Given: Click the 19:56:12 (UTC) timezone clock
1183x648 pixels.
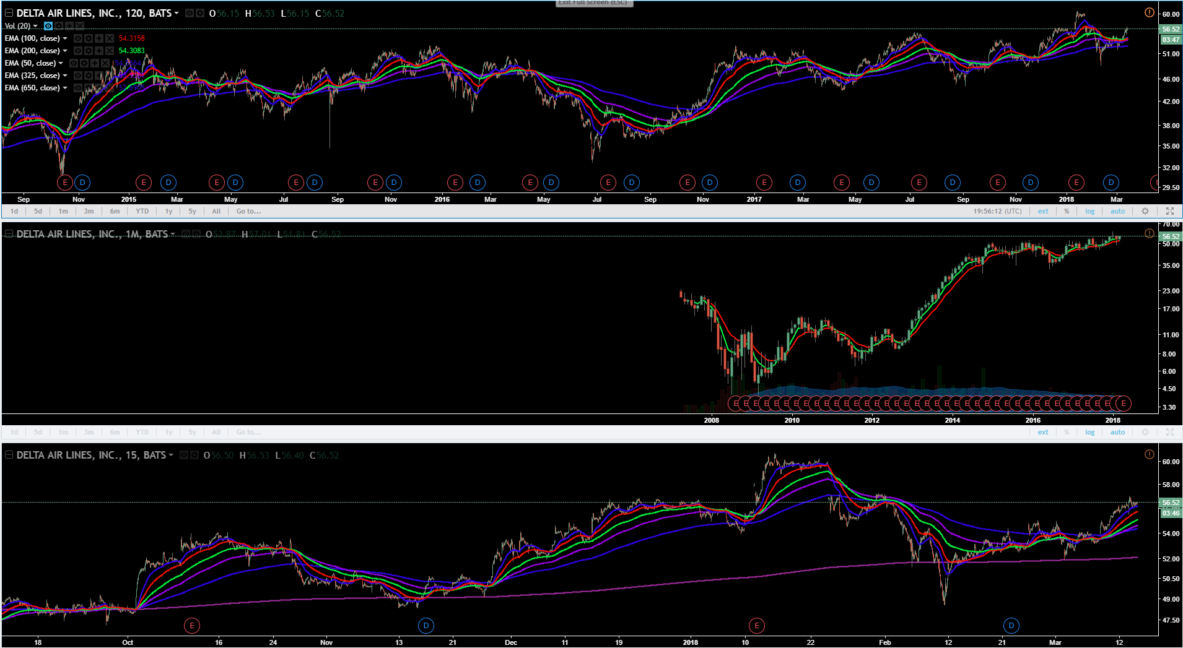Looking at the screenshot, I should pyautogui.click(x=997, y=211).
